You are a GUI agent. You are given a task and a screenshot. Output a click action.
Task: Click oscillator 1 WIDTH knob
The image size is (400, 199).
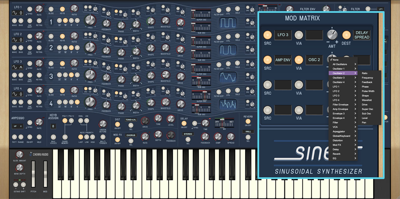pos(136,25)
